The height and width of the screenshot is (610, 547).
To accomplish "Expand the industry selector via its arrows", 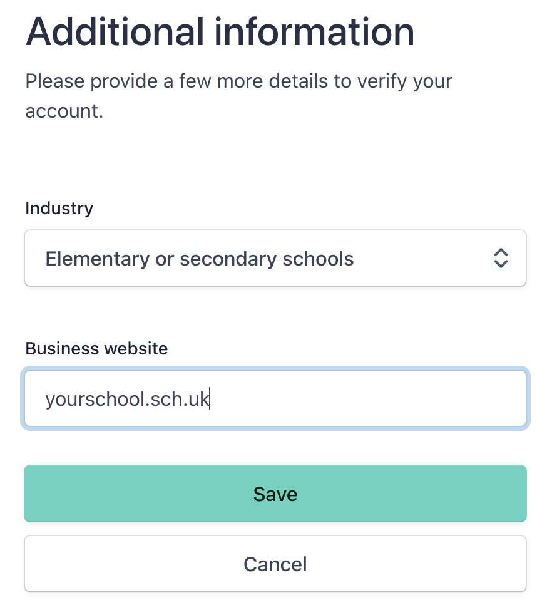I will pyautogui.click(x=500, y=258).
